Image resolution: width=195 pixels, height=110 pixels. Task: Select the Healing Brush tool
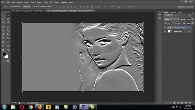point(3,27)
